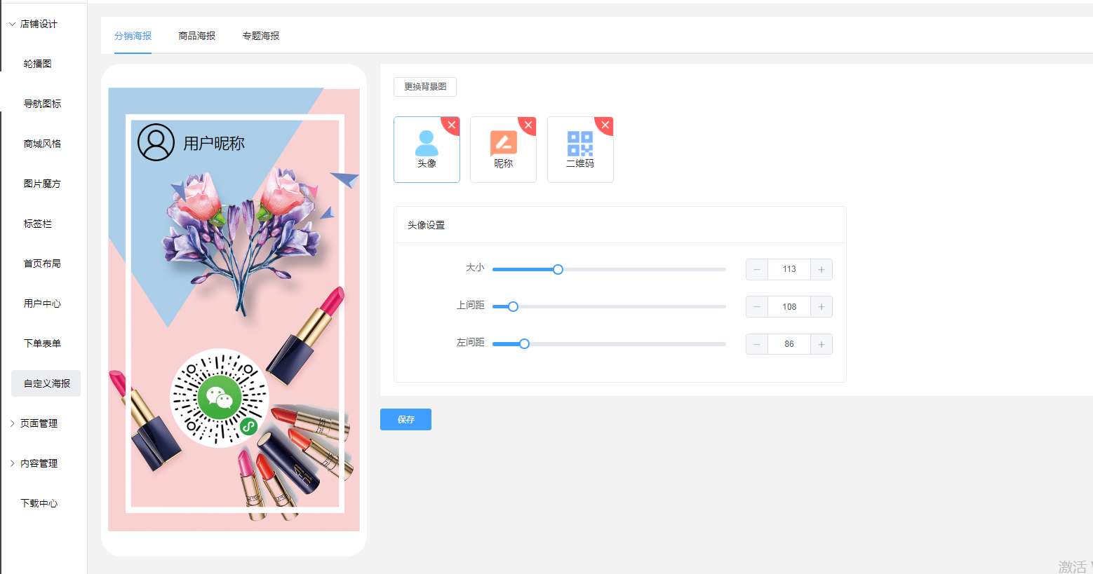Click the 大小 size slider handle
The height and width of the screenshot is (574, 1093).
point(558,269)
